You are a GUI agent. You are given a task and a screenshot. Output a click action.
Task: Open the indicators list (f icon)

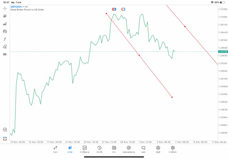point(5,39)
